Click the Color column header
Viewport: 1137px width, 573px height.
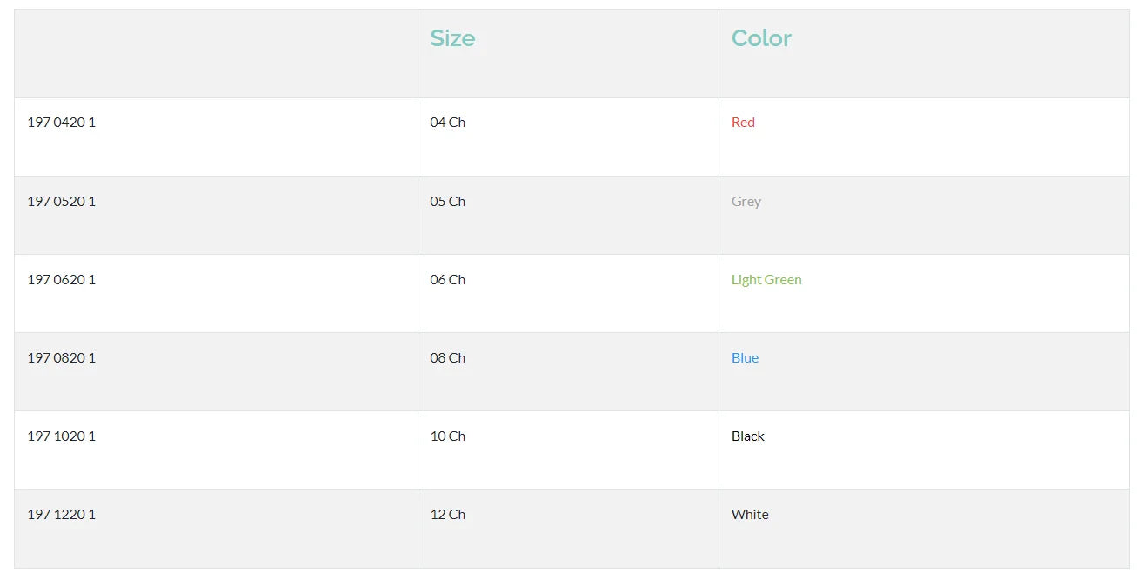pyautogui.click(x=761, y=38)
